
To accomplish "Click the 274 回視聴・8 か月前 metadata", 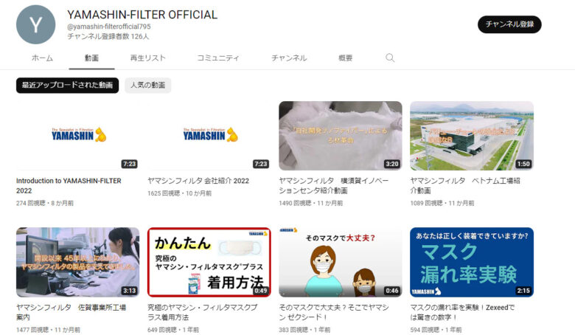I will pos(45,203).
